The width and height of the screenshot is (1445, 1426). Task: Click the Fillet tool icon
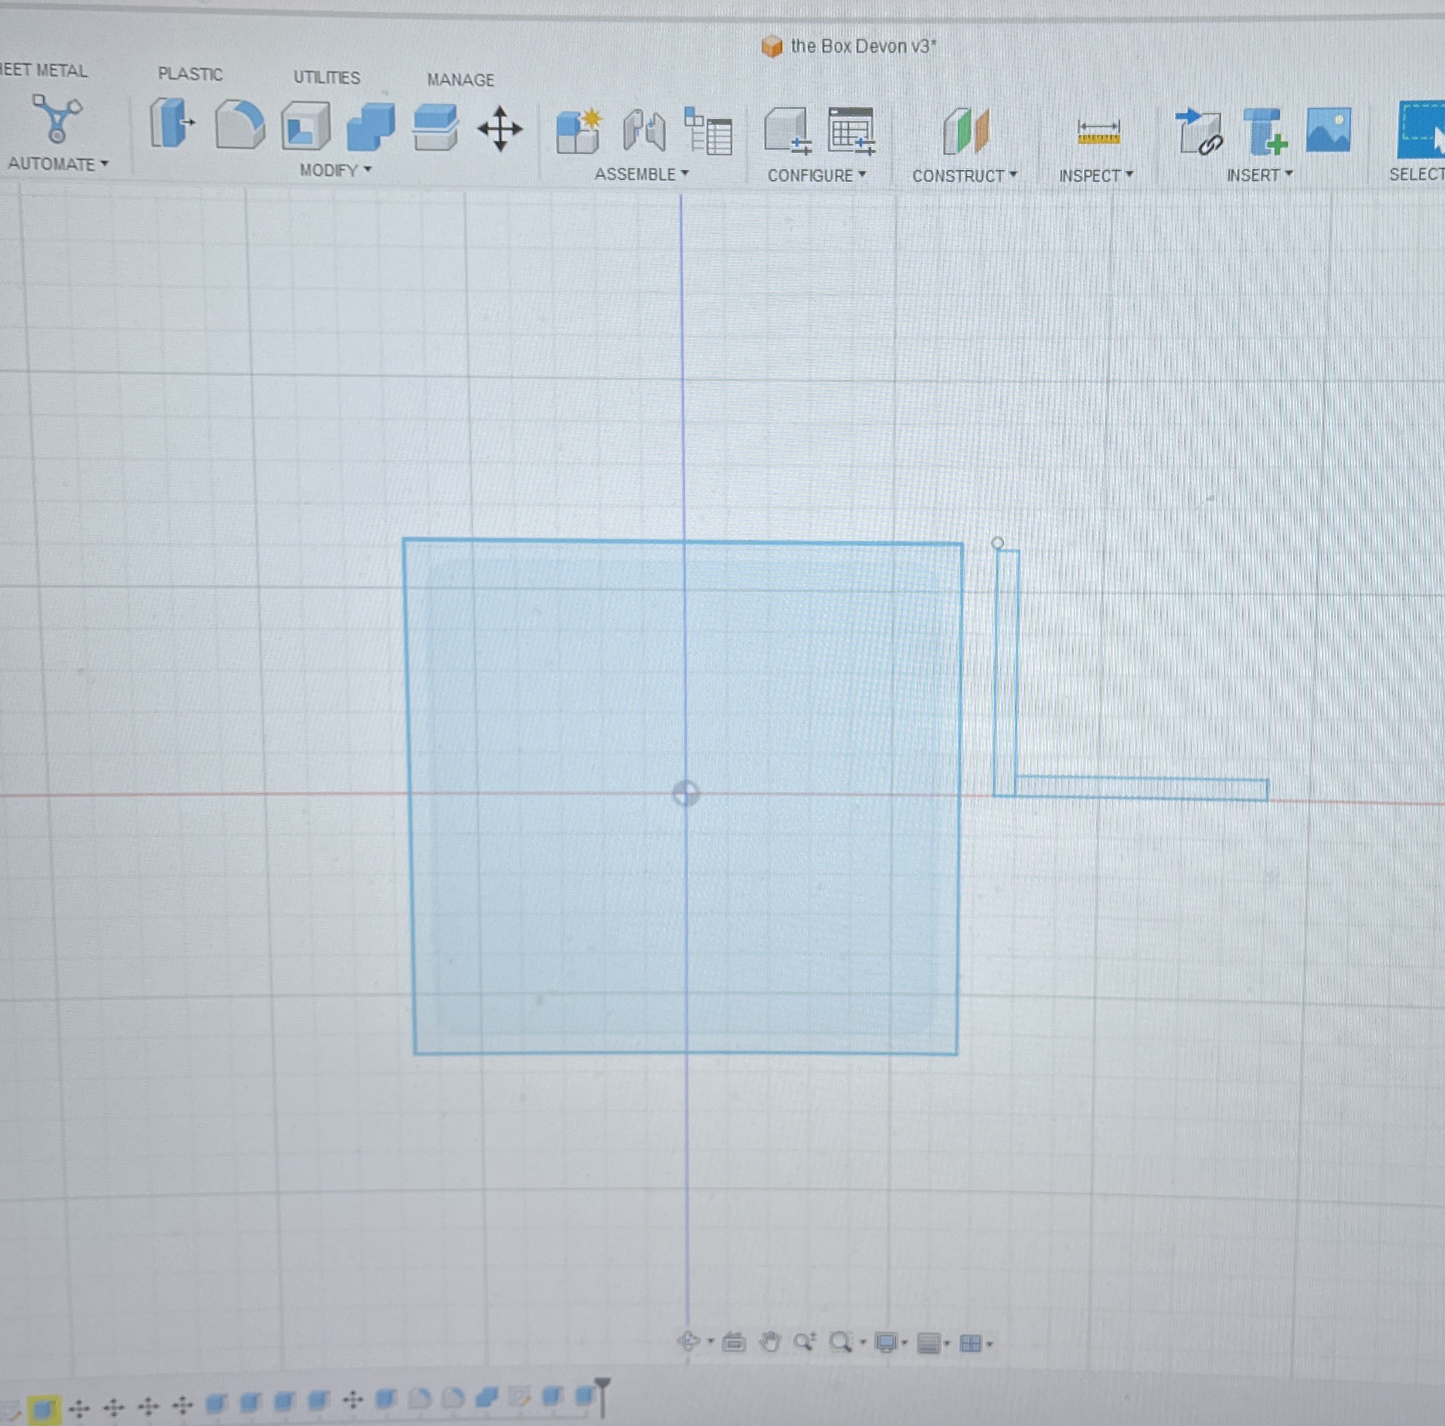pos(239,125)
